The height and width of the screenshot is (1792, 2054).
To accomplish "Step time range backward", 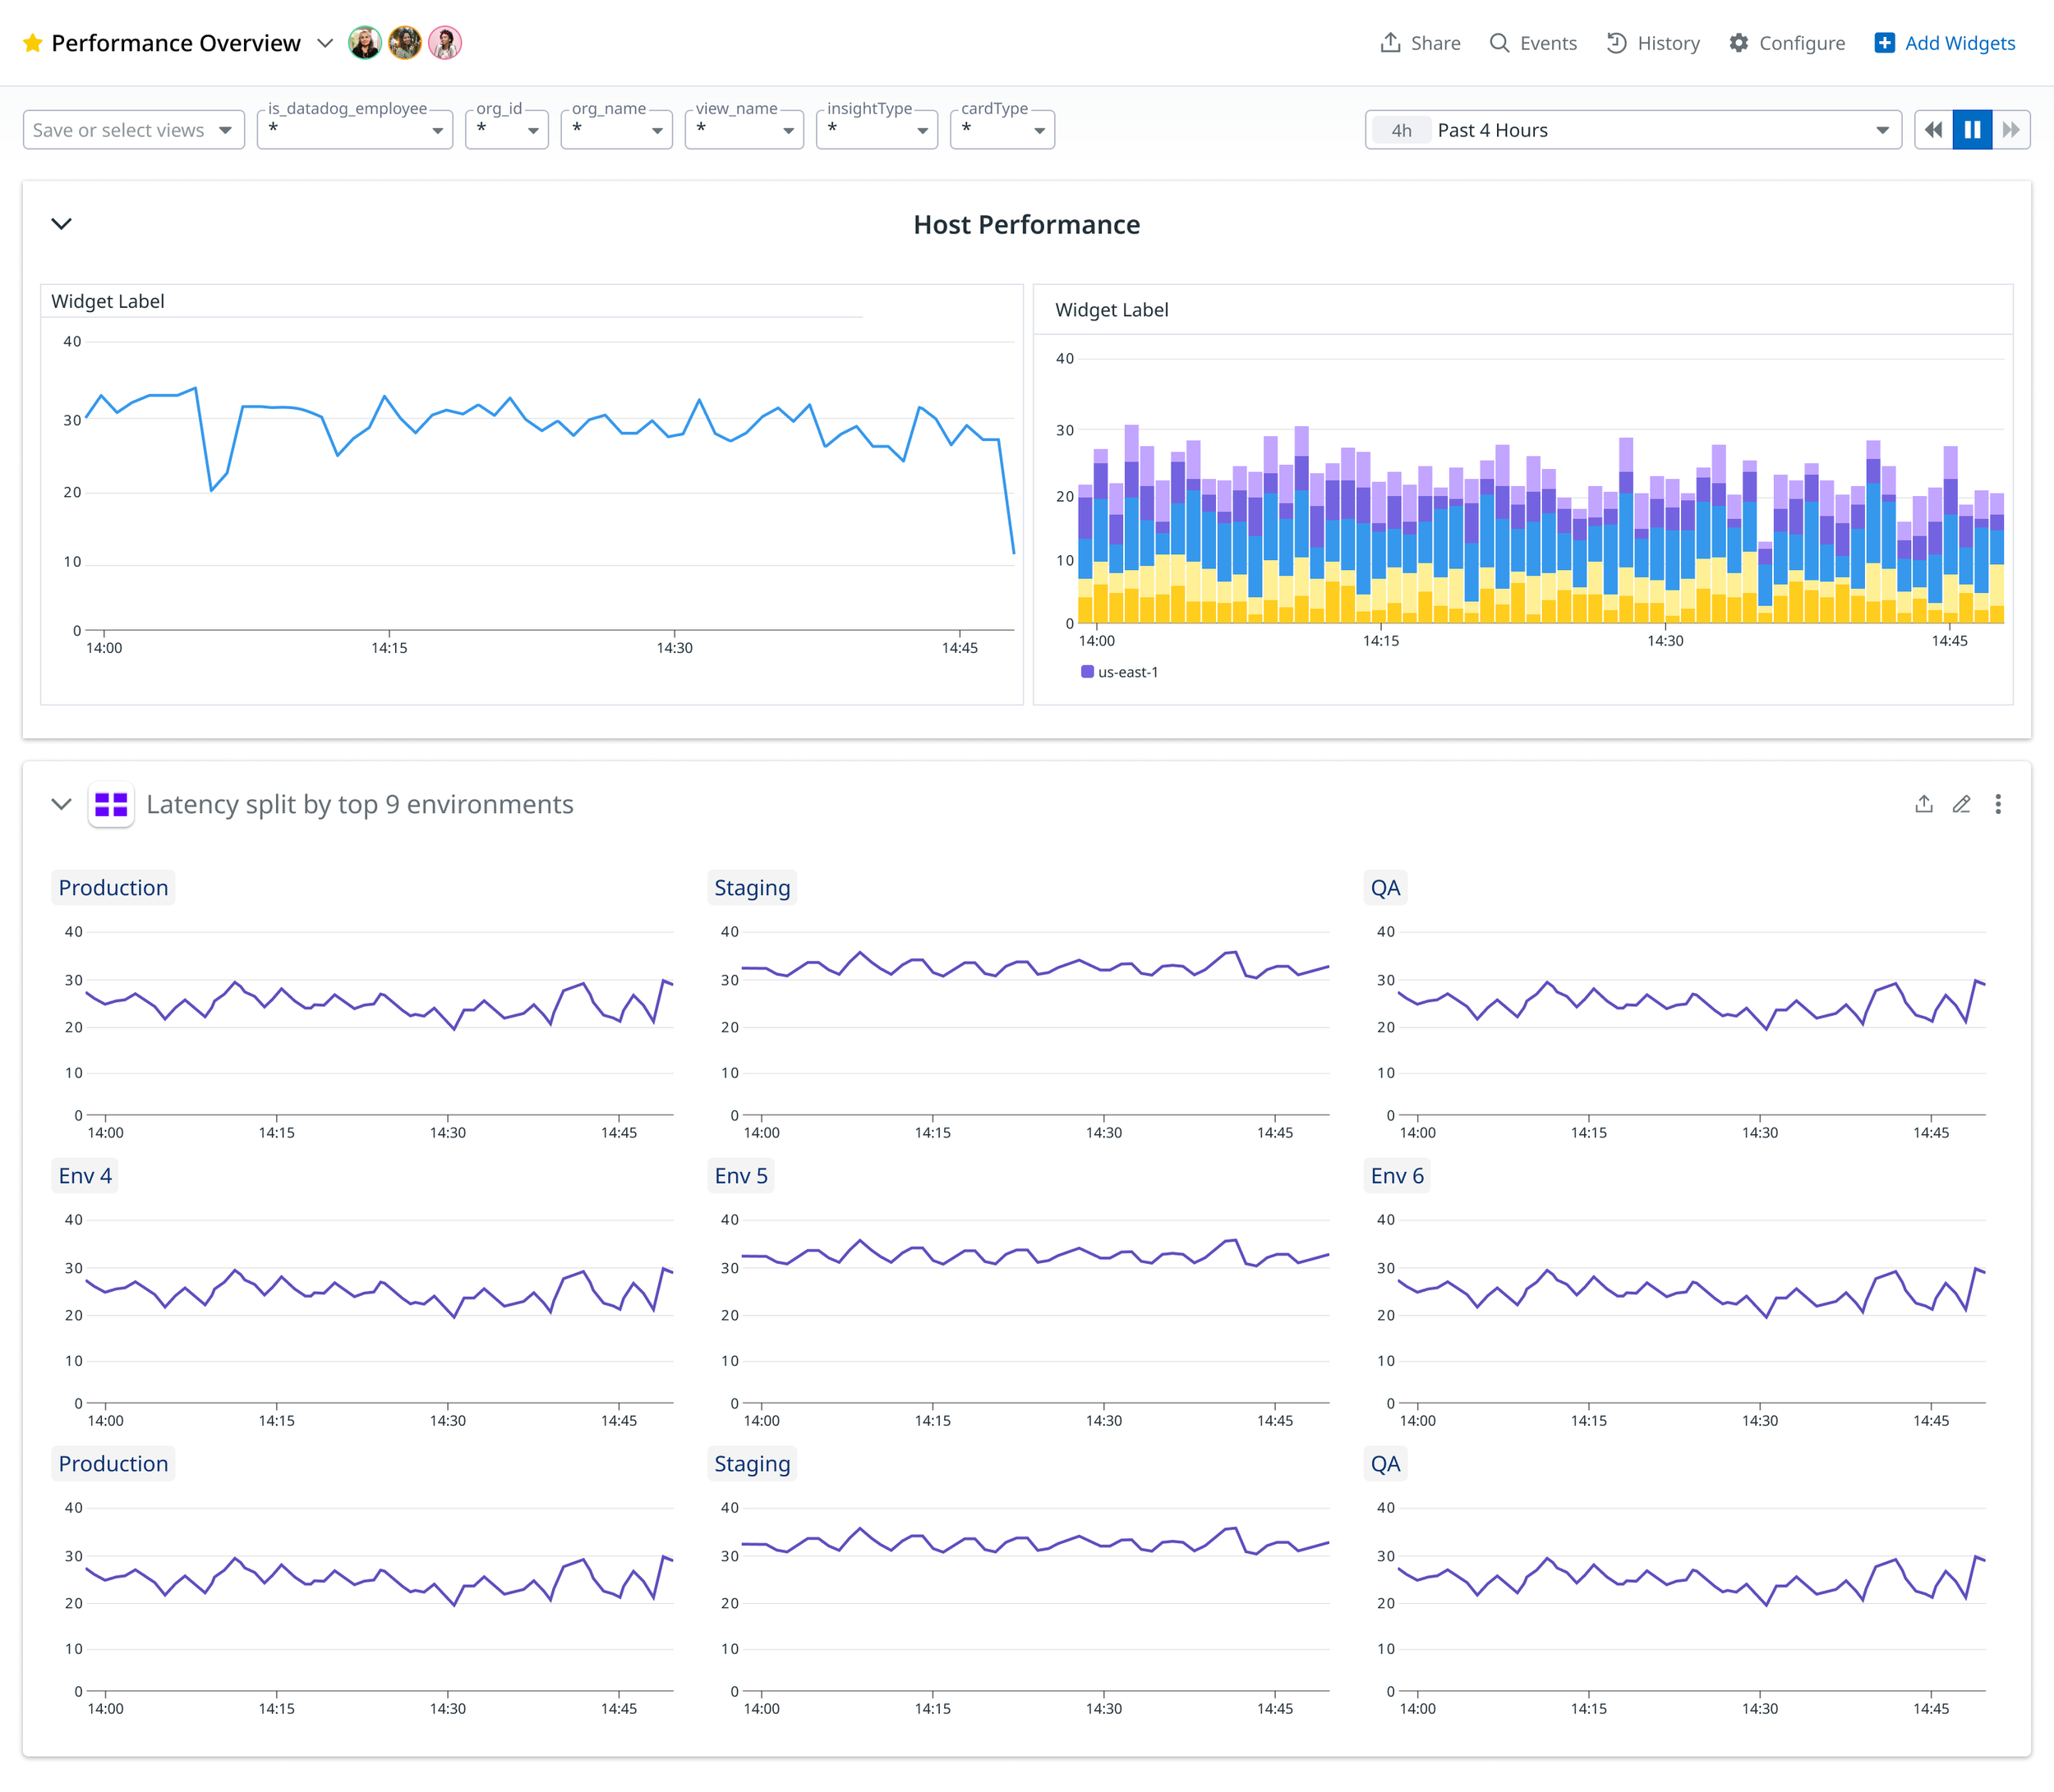I will click(1933, 130).
